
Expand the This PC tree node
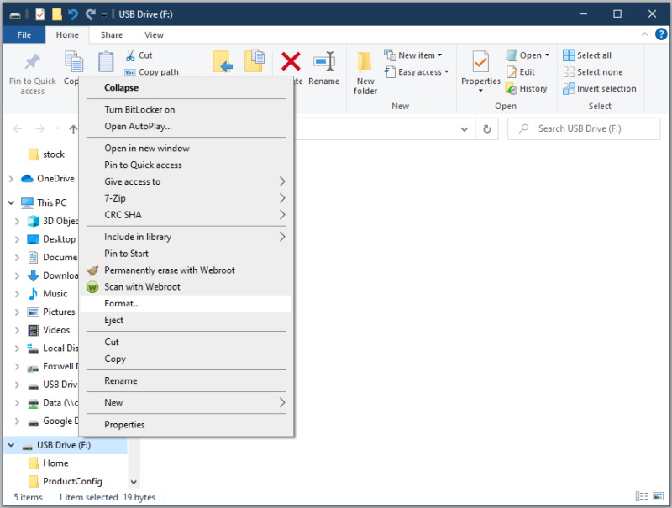tap(11, 202)
